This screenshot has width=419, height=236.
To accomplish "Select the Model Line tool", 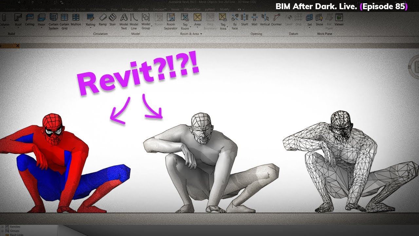I will [x=134, y=22].
